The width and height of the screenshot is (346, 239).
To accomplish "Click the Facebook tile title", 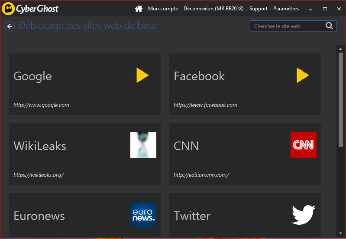I will point(199,76).
